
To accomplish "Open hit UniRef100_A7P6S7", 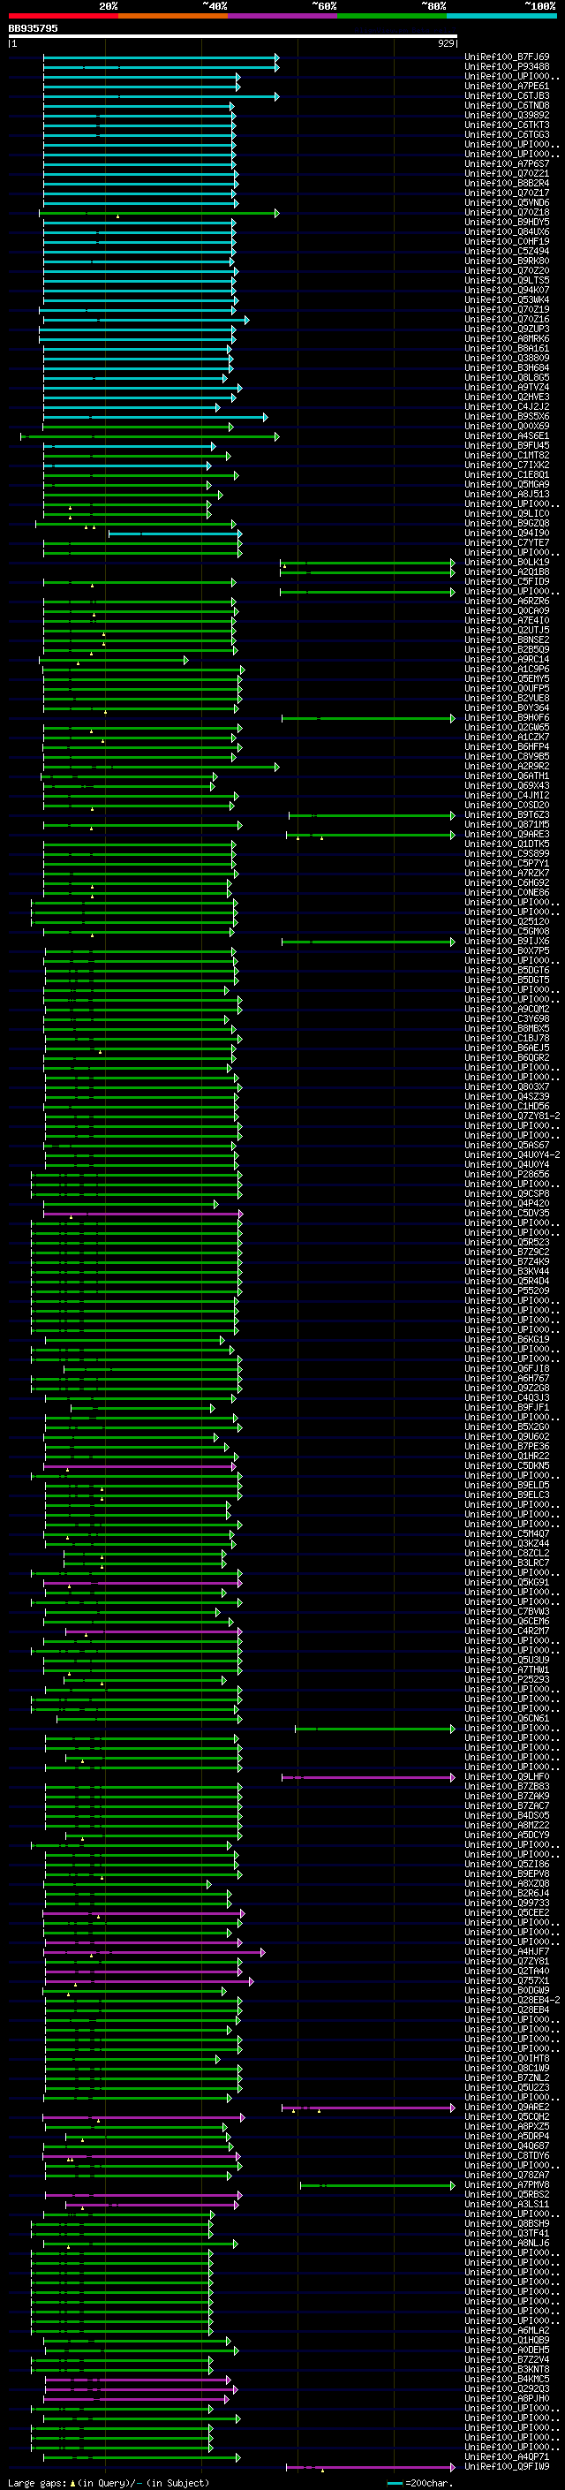I will point(507,163).
